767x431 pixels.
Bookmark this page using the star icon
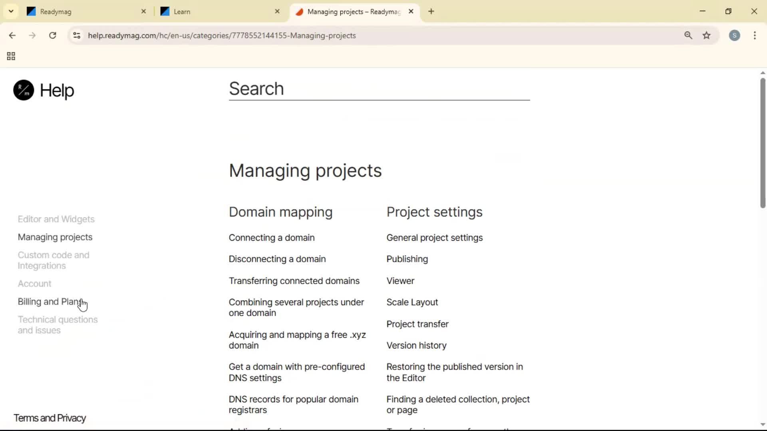[707, 35]
